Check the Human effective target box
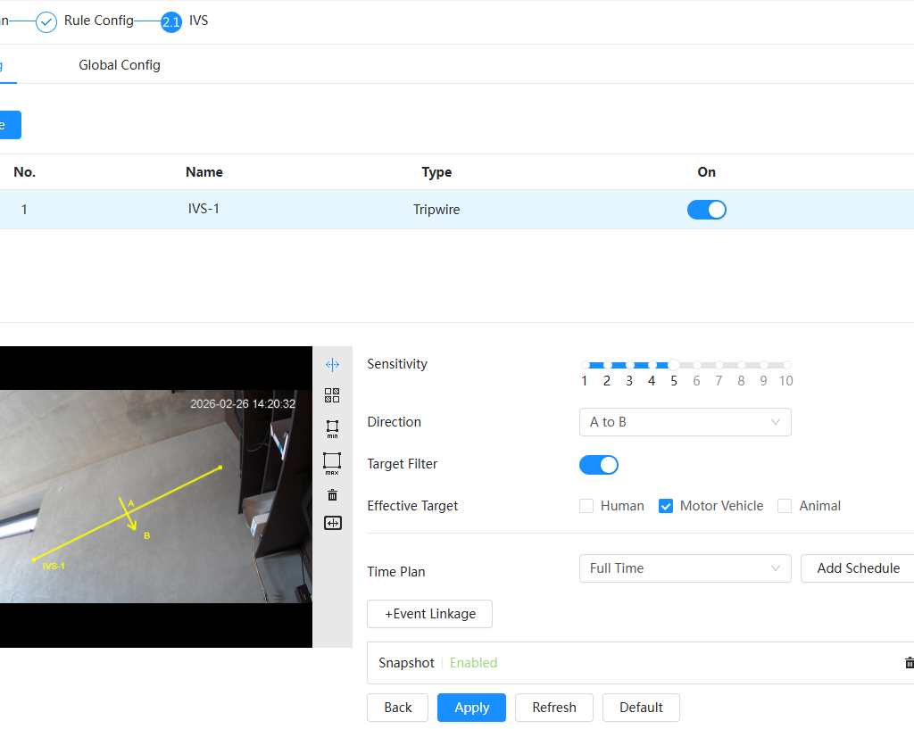 click(586, 506)
